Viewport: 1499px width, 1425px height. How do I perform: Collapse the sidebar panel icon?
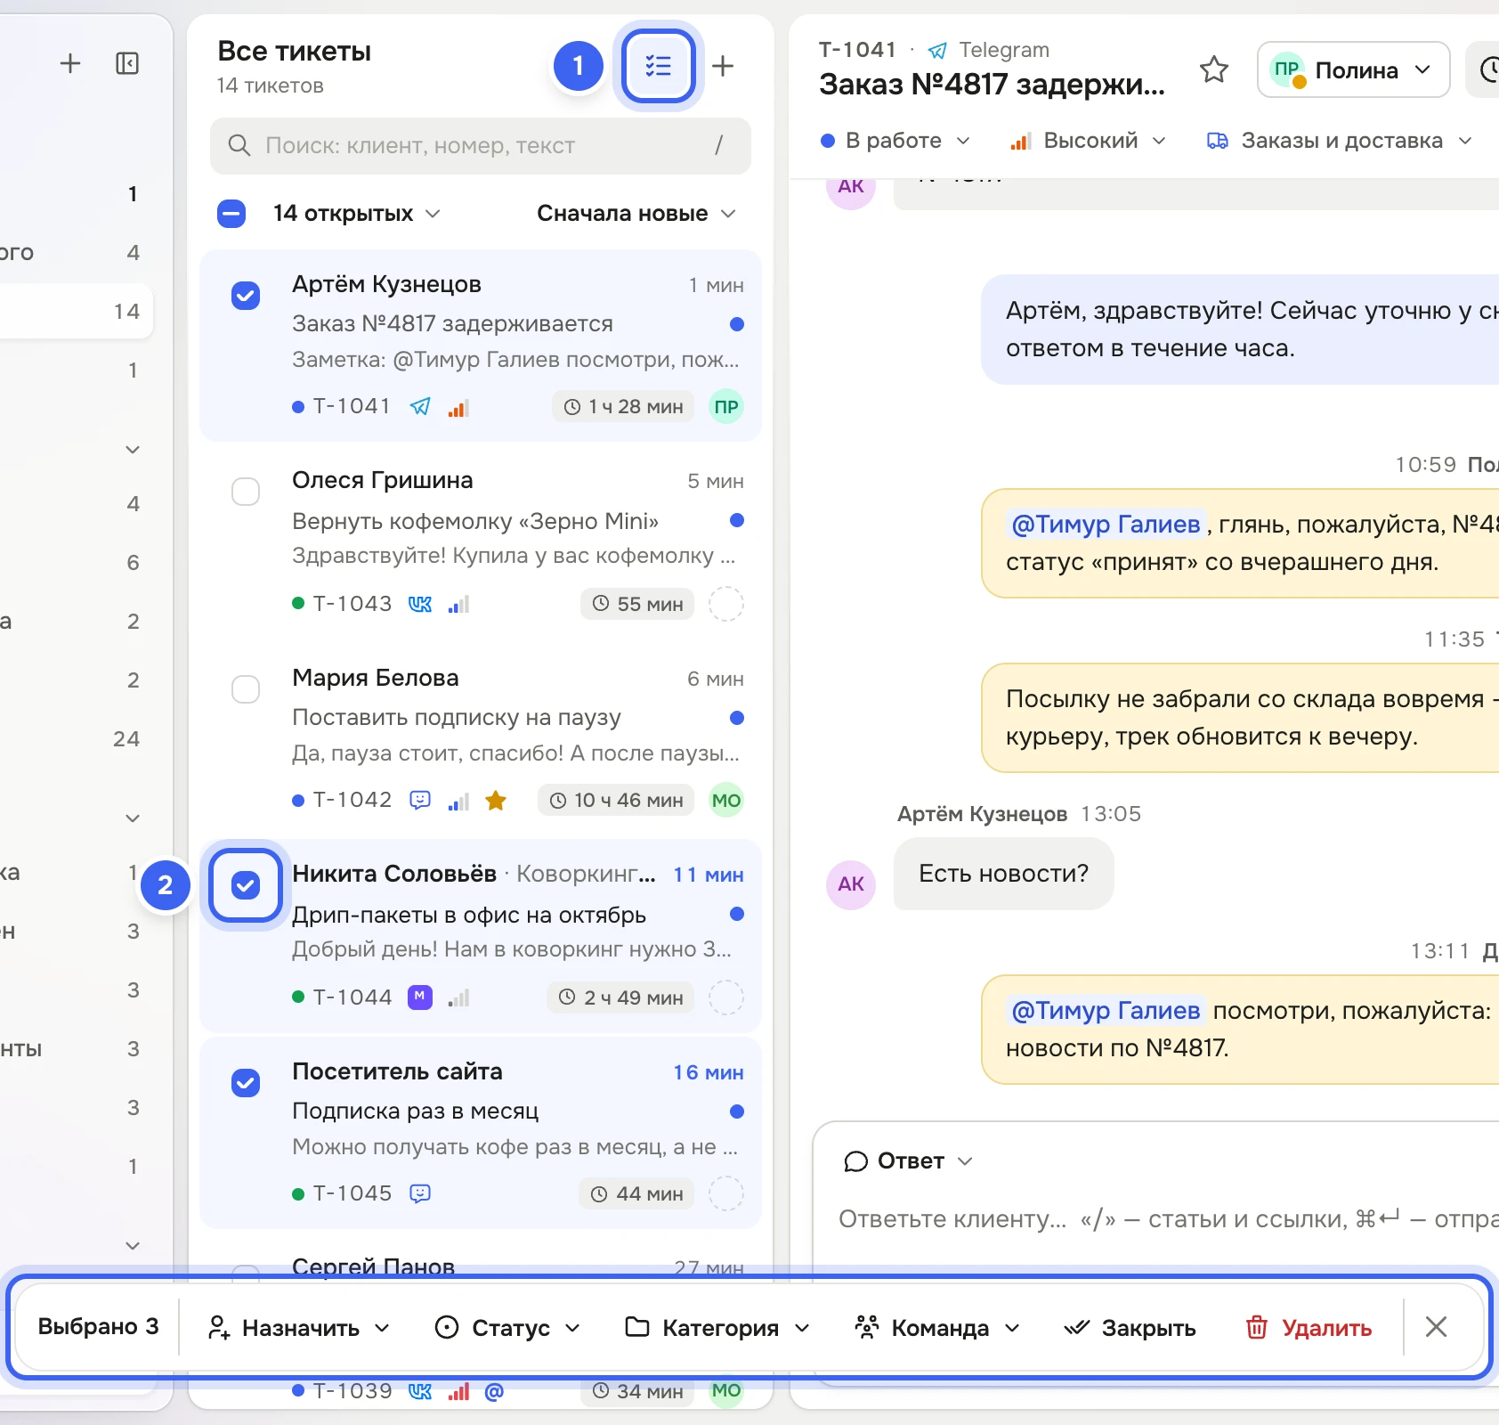(127, 63)
